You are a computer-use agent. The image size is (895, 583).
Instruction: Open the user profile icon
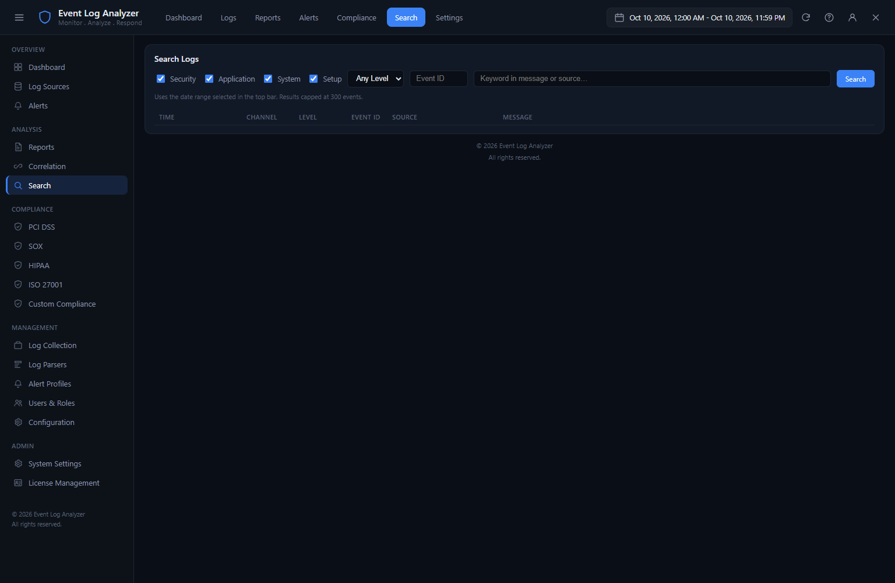[852, 17]
